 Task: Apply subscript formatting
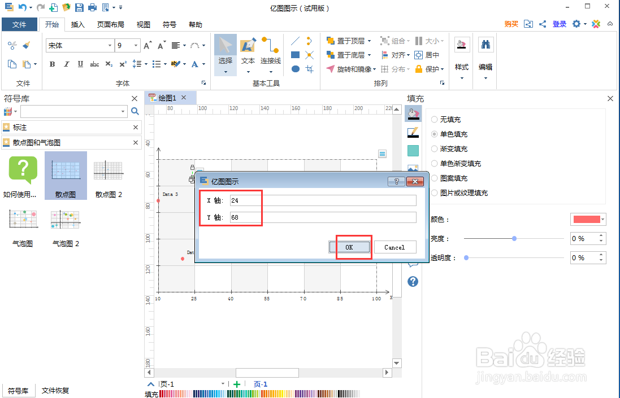point(109,64)
